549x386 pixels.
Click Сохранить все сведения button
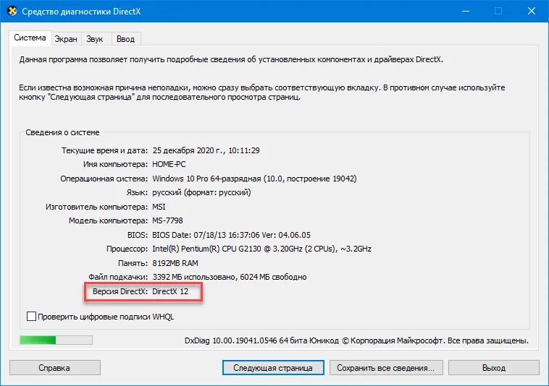pyautogui.click(x=386, y=368)
